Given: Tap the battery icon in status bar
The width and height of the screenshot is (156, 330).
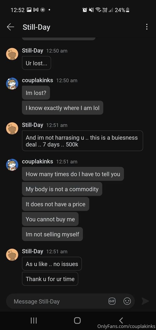Looking at the screenshot, I should [x=127, y=10].
